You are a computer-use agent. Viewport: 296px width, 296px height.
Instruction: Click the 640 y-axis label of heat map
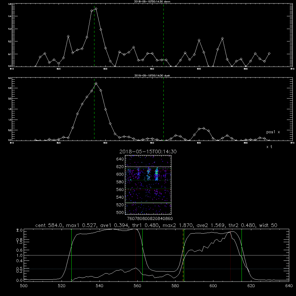point(120,159)
